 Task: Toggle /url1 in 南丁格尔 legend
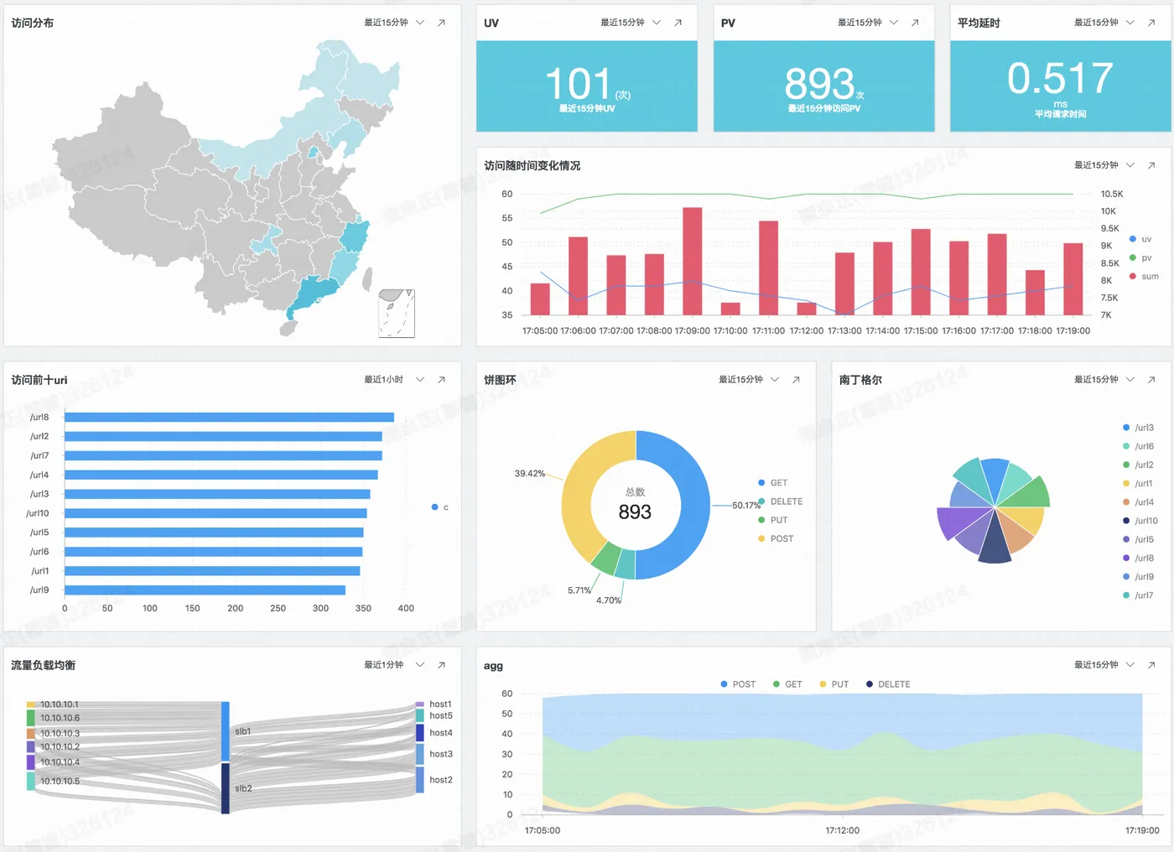pos(1138,484)
